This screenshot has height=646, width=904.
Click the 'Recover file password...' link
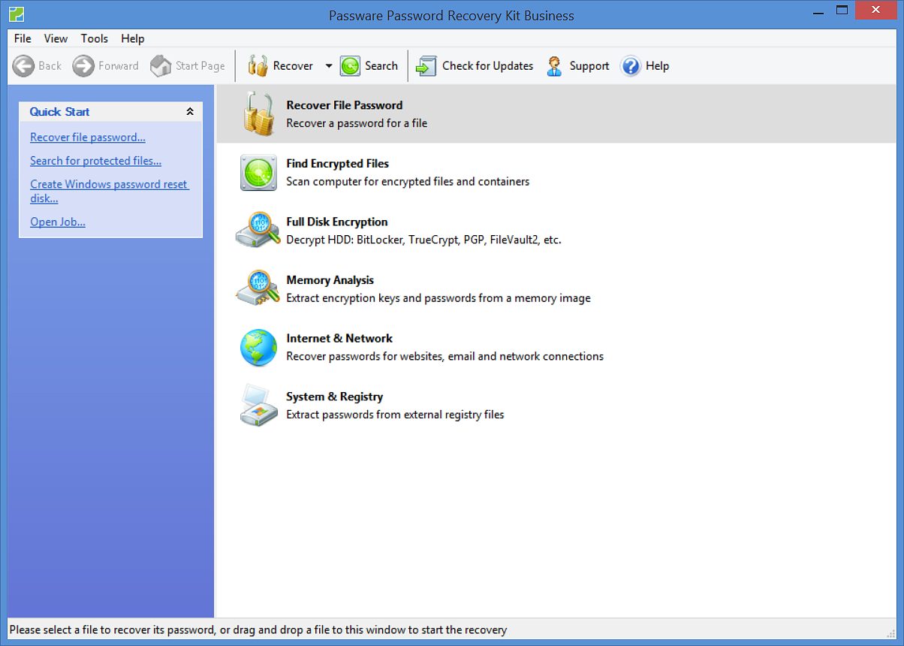[x=88, y=137]
